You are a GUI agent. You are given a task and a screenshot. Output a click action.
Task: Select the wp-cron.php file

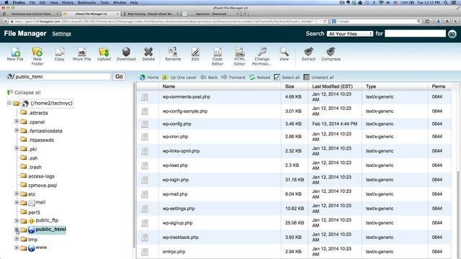pyautogui.click(x=175, y=137)
